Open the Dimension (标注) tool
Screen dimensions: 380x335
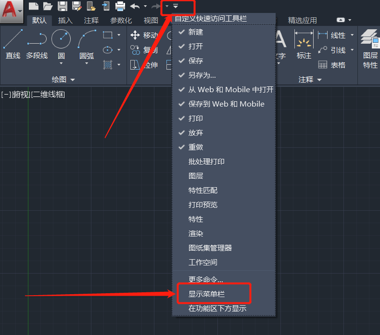(x=304, y=45)
